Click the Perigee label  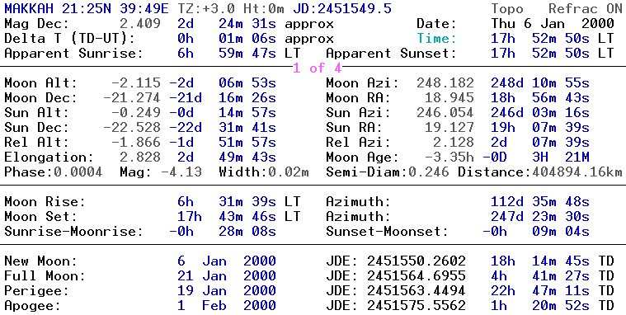point(37,290)
